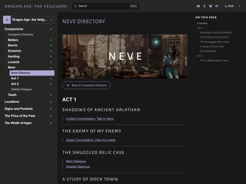Expand the Act 1 sidebar chevron
The image size is (246, 184).
[x=51, y=79]
